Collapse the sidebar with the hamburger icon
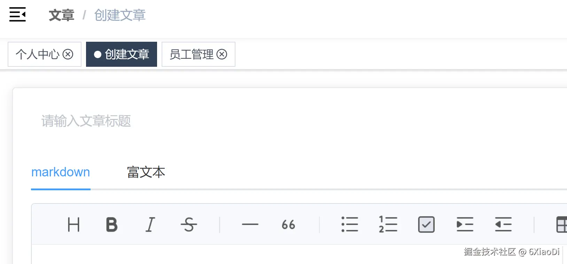 (17, 14)
